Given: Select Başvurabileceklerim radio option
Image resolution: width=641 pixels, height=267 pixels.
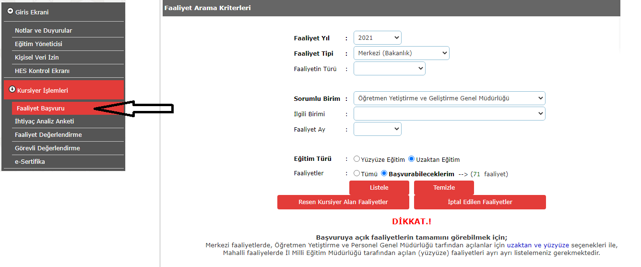Looking at the screenshot, I should coord(384,173).
